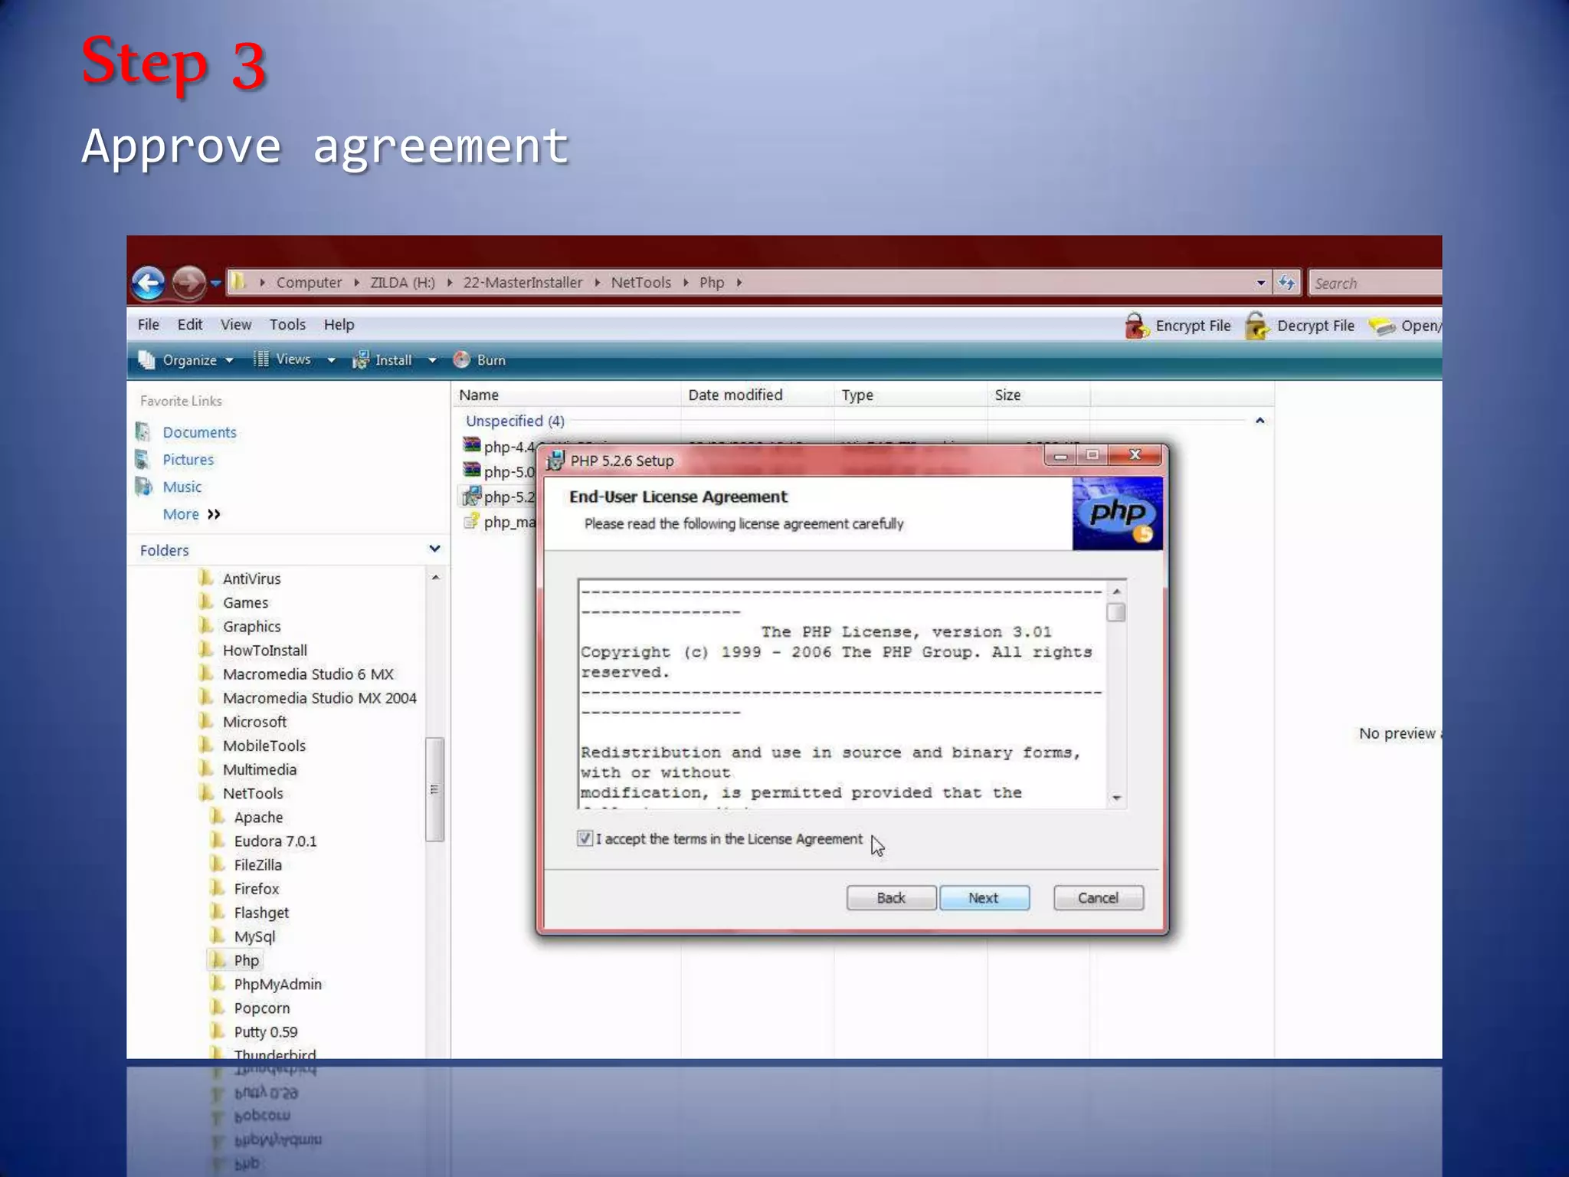
Task: Click the AntiVirus folder icon
Action: tap(206, 578)
